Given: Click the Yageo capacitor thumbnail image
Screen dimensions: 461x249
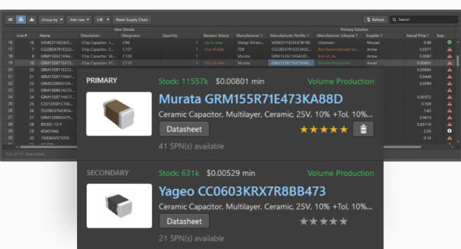Looking at the screenshot, I should (120, 205).
